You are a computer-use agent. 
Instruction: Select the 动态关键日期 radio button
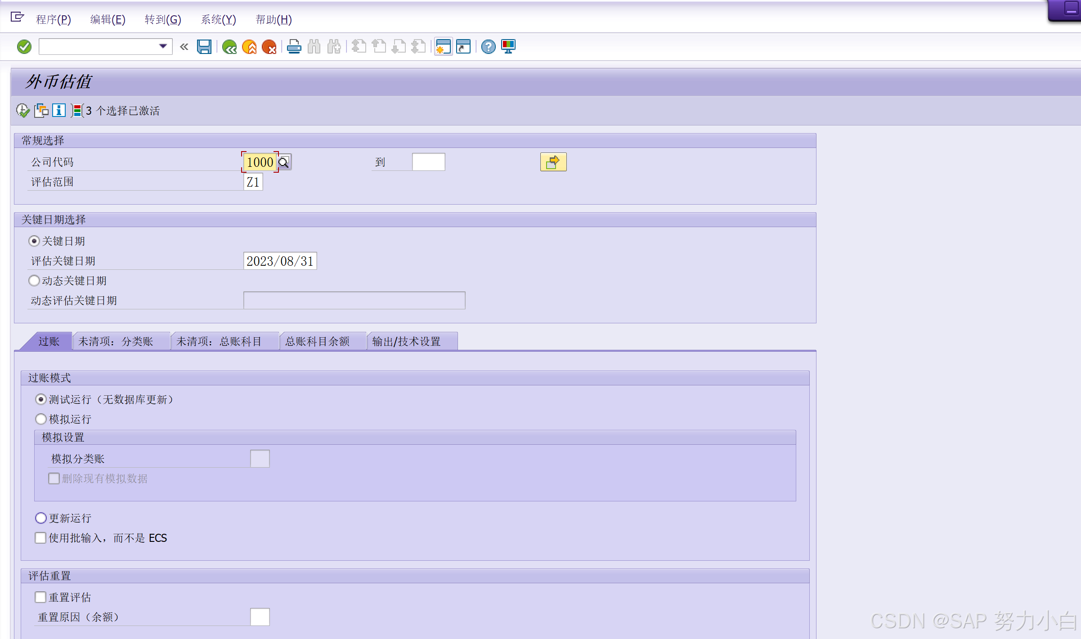tap(34, 281)
